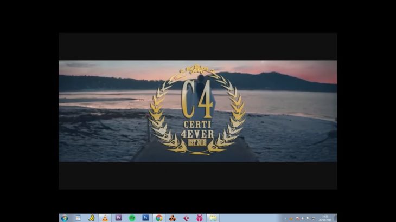
Task: Open the file explorer taskbar icon
Action: tap(78, 218)
